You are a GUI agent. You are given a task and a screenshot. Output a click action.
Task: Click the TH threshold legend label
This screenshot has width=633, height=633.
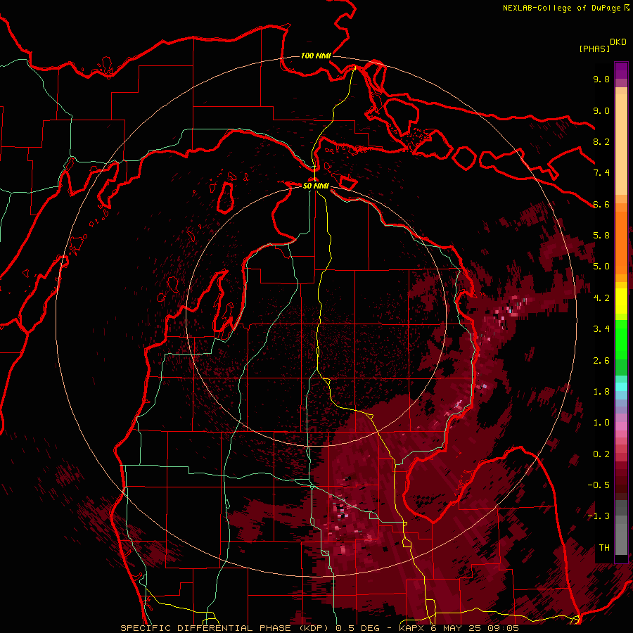[x=604, y=548]
